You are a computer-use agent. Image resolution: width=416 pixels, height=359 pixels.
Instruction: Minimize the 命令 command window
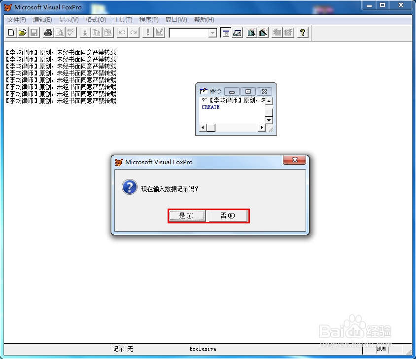point(232,92)
